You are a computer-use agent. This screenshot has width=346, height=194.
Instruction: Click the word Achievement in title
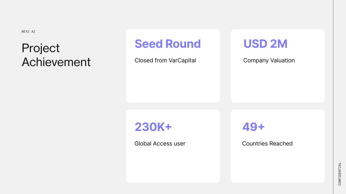point(56,62)
